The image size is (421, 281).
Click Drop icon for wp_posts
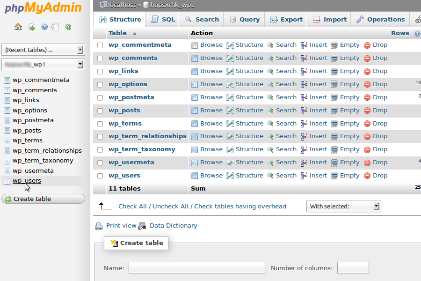pyautogui.click(x=367, y=111)
